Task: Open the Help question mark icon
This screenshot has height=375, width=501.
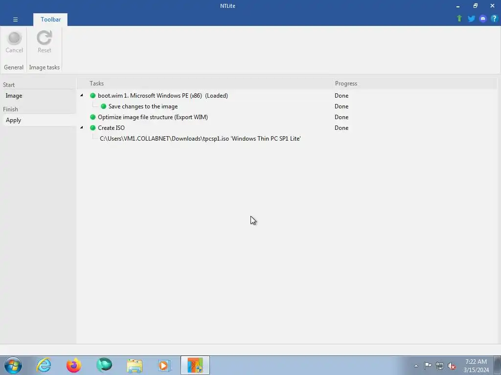Action: (494, 19)
